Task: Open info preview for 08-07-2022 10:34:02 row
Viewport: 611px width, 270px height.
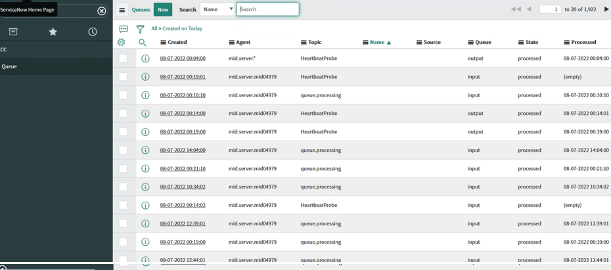Action: (x=145, y=187)
